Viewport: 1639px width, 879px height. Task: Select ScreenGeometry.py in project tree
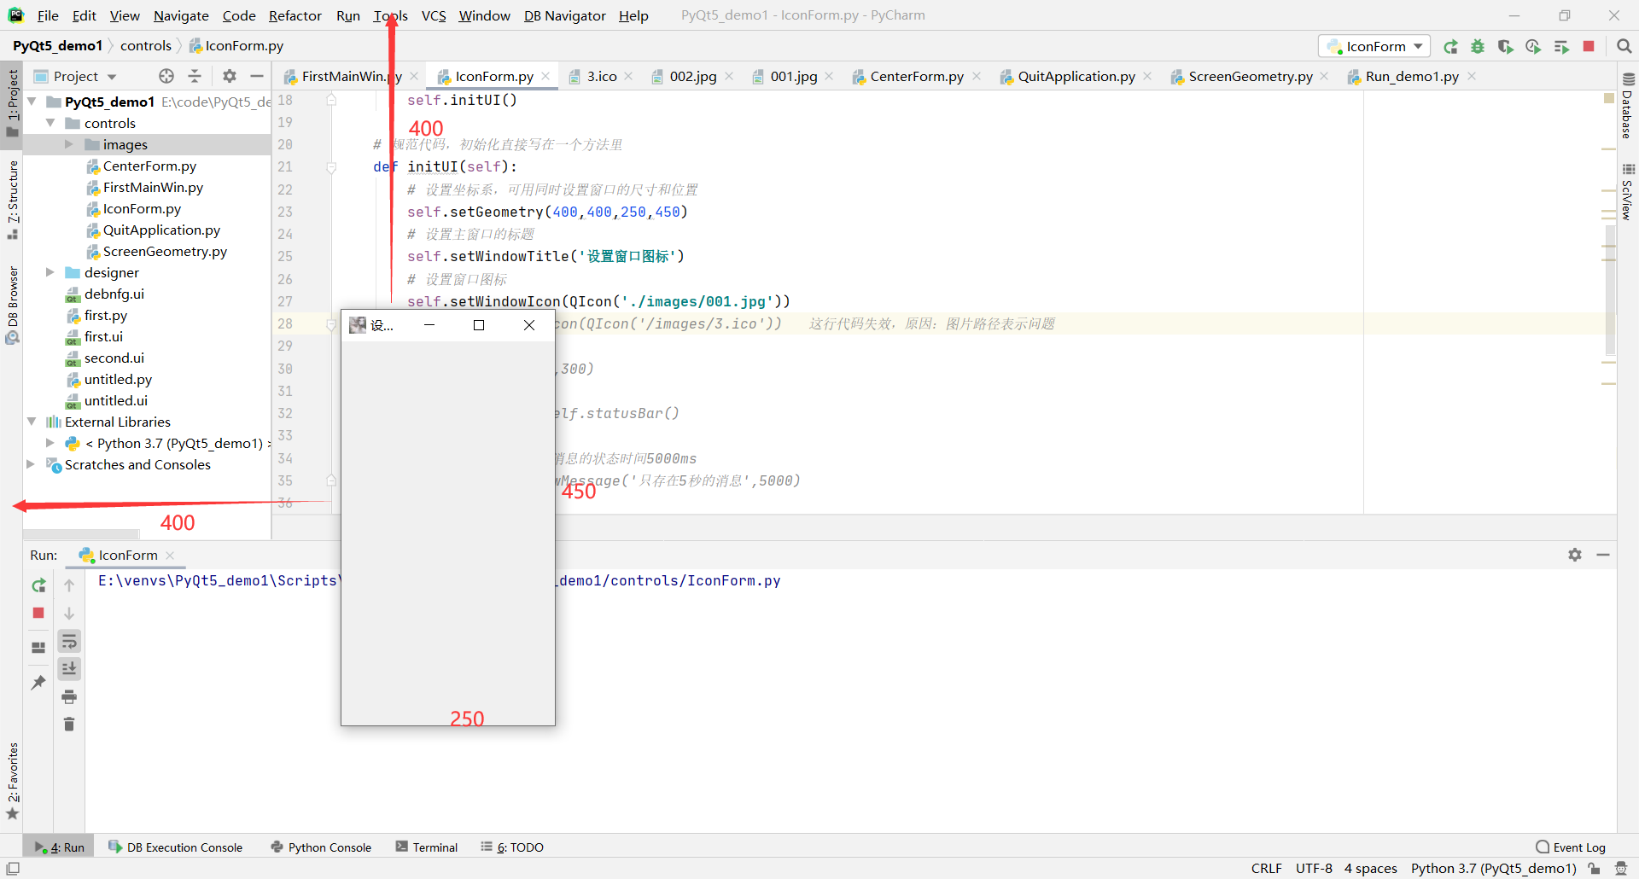[165, 251]
